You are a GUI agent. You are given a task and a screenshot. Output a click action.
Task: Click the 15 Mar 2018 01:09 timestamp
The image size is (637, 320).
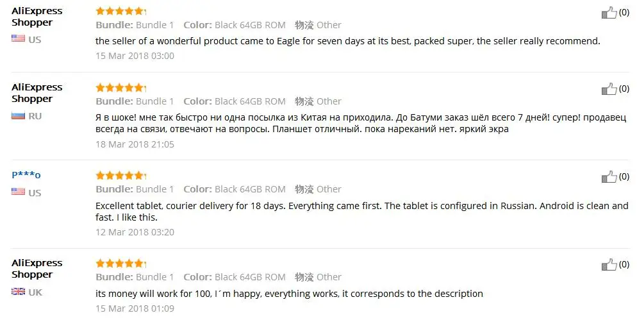[x=135, y=308]
